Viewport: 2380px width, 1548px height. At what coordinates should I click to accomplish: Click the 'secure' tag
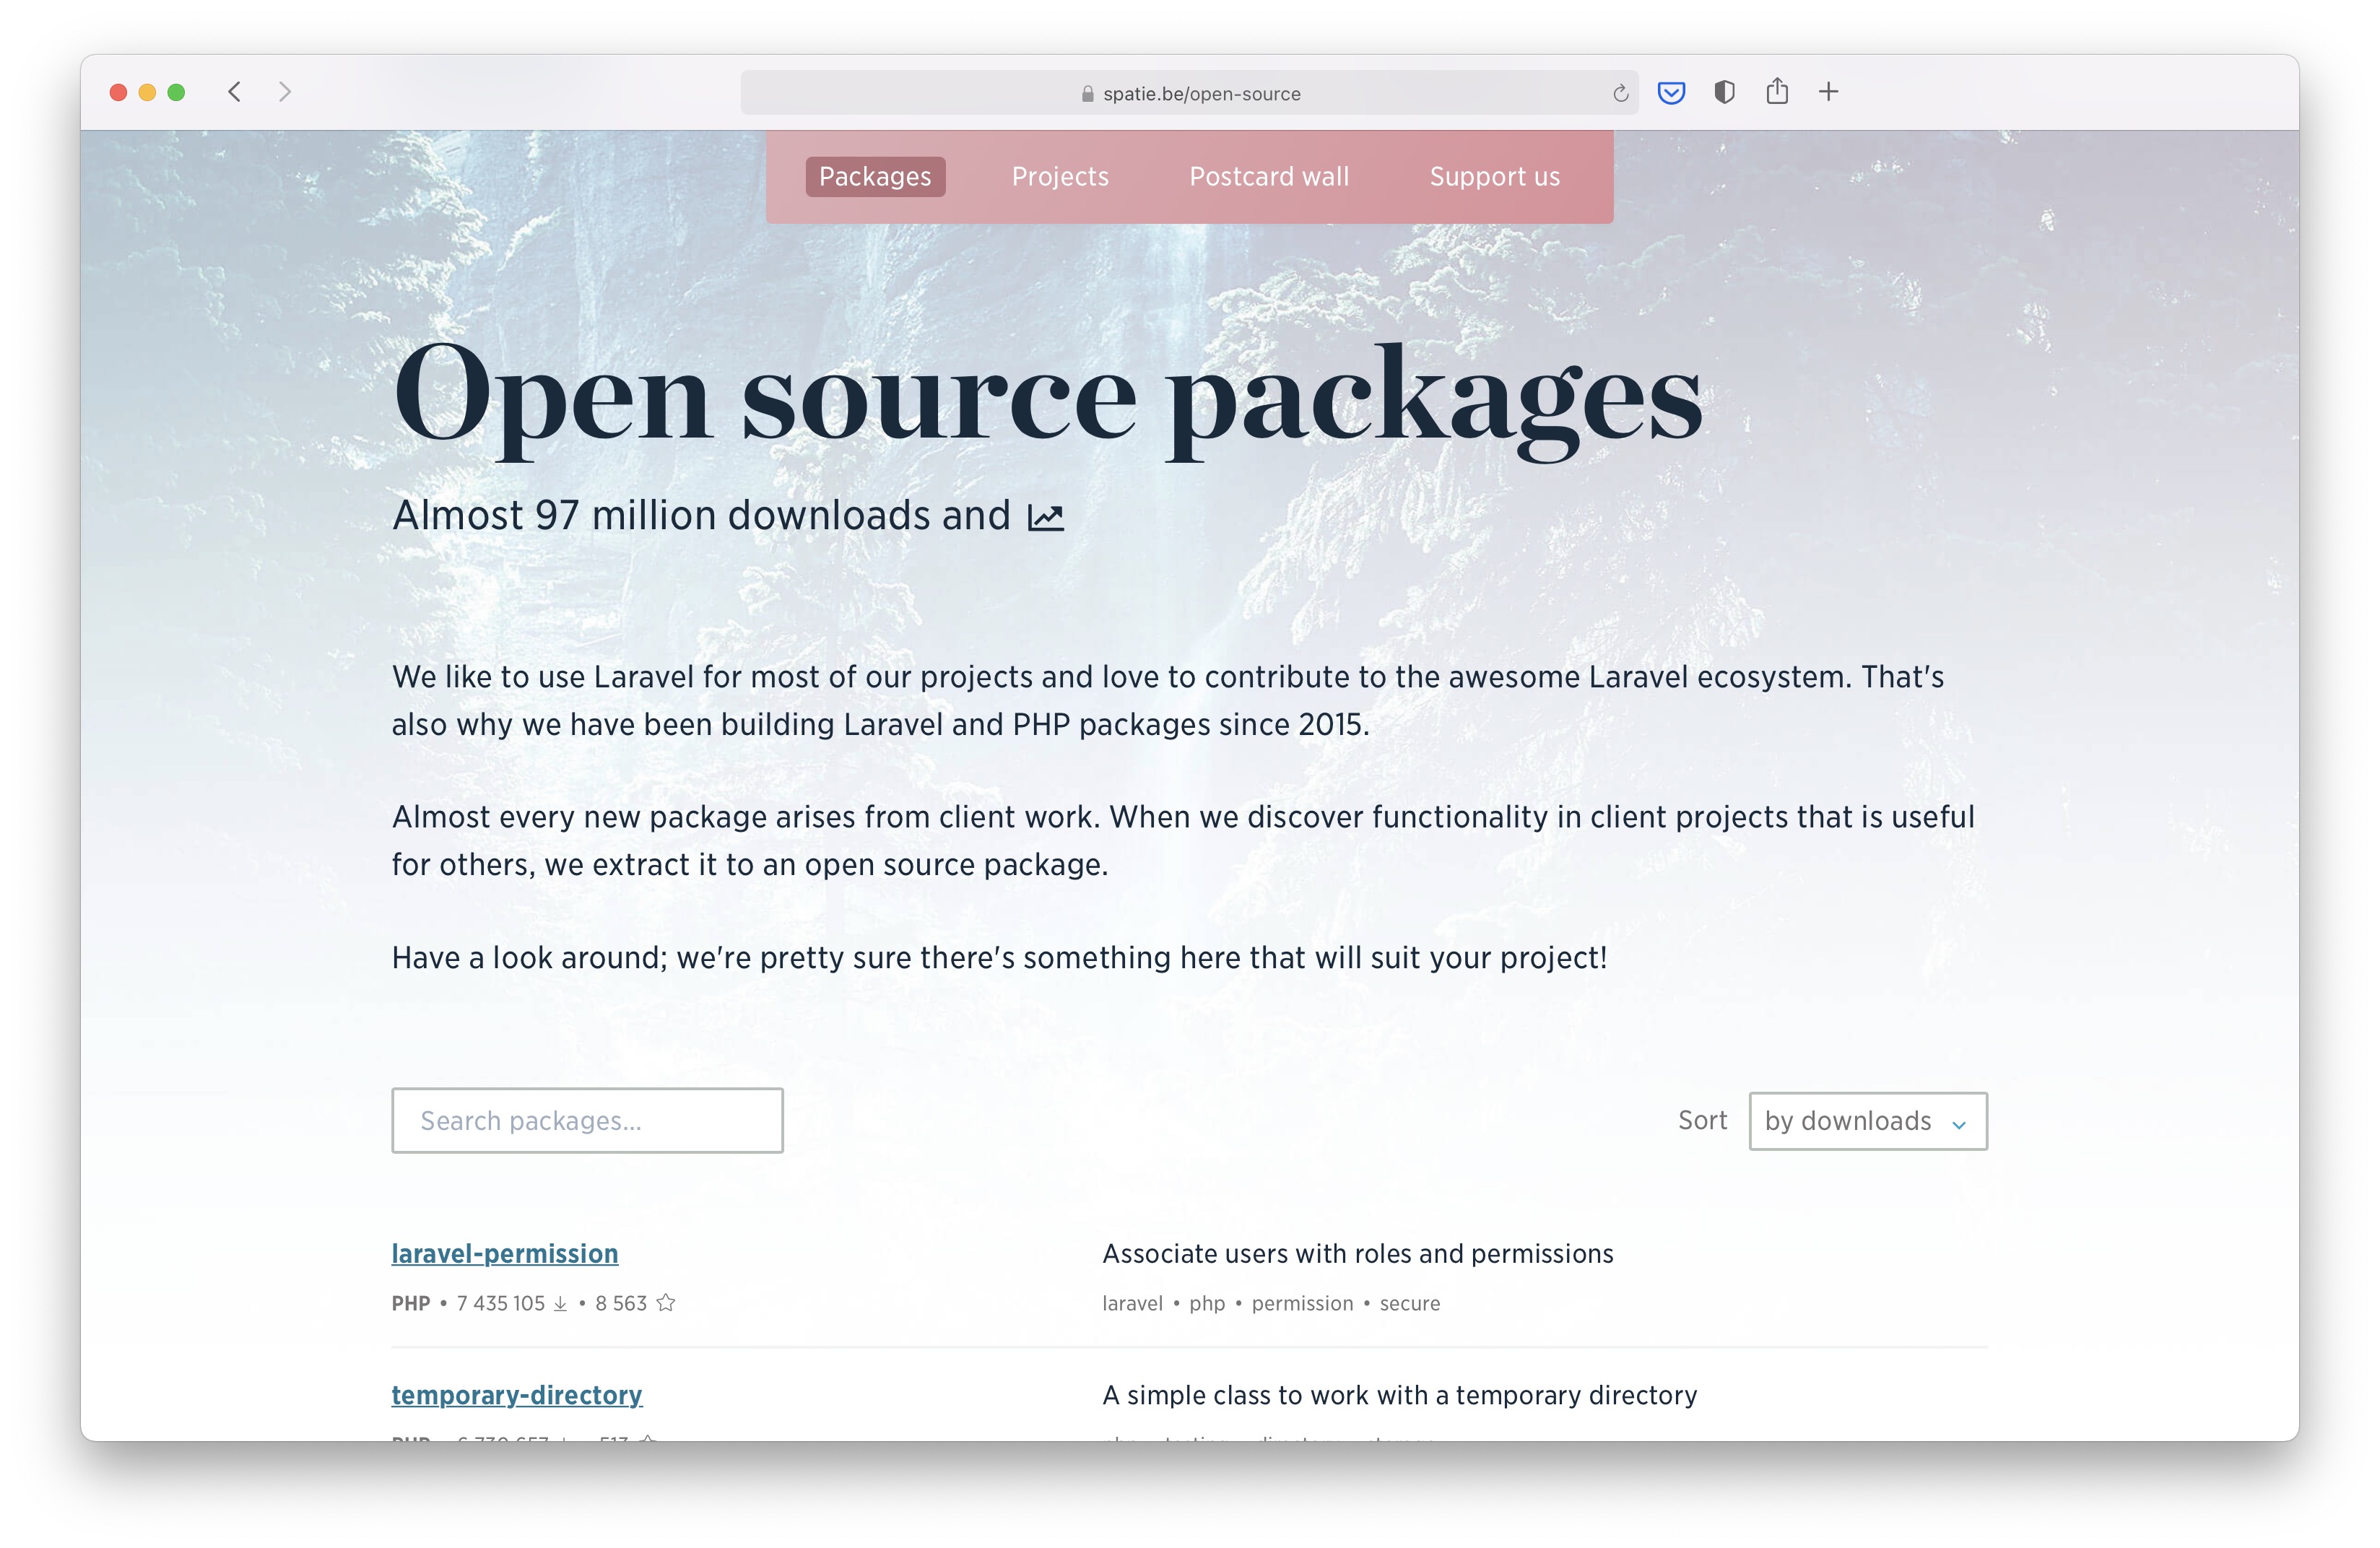tap(1410, 1303)
